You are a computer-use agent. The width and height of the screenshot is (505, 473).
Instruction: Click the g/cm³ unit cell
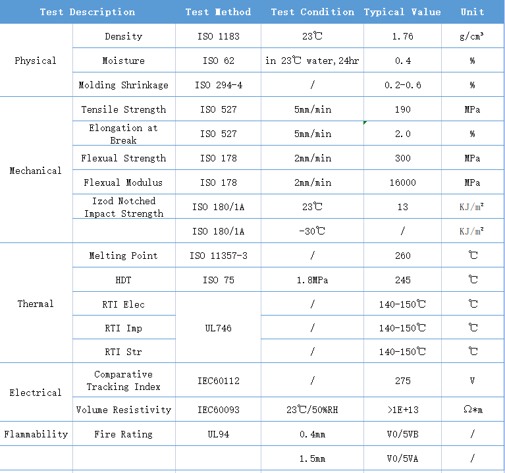(x=472, y=36)
